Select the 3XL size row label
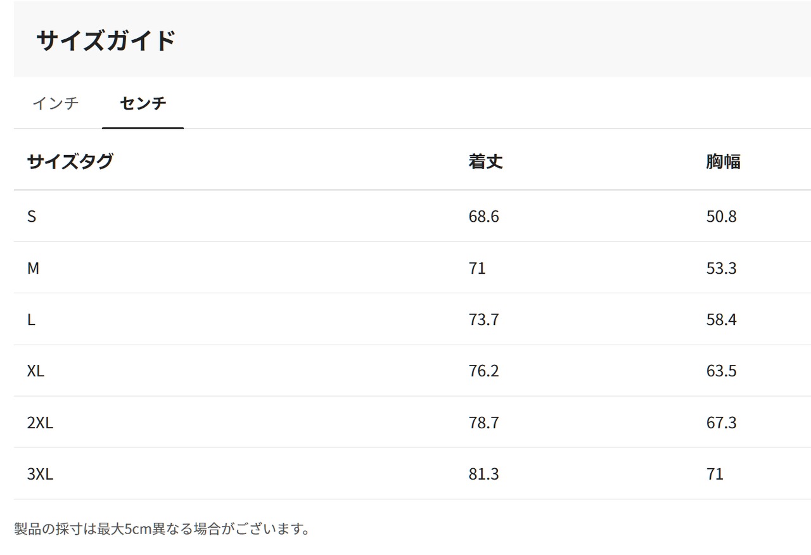This screenshot has height=555, width=811. coord(40,474)
